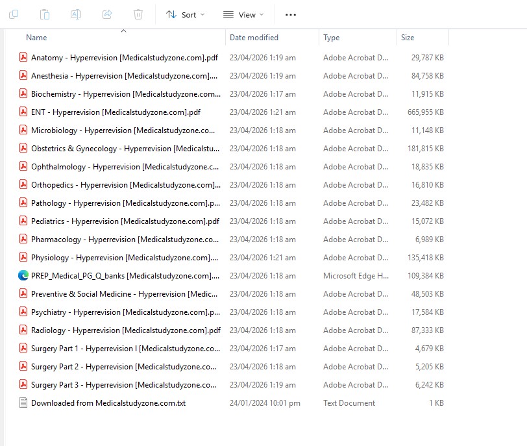527x446 pixels.
Task: Click the Share icon in toolbar
Action: 107,14
